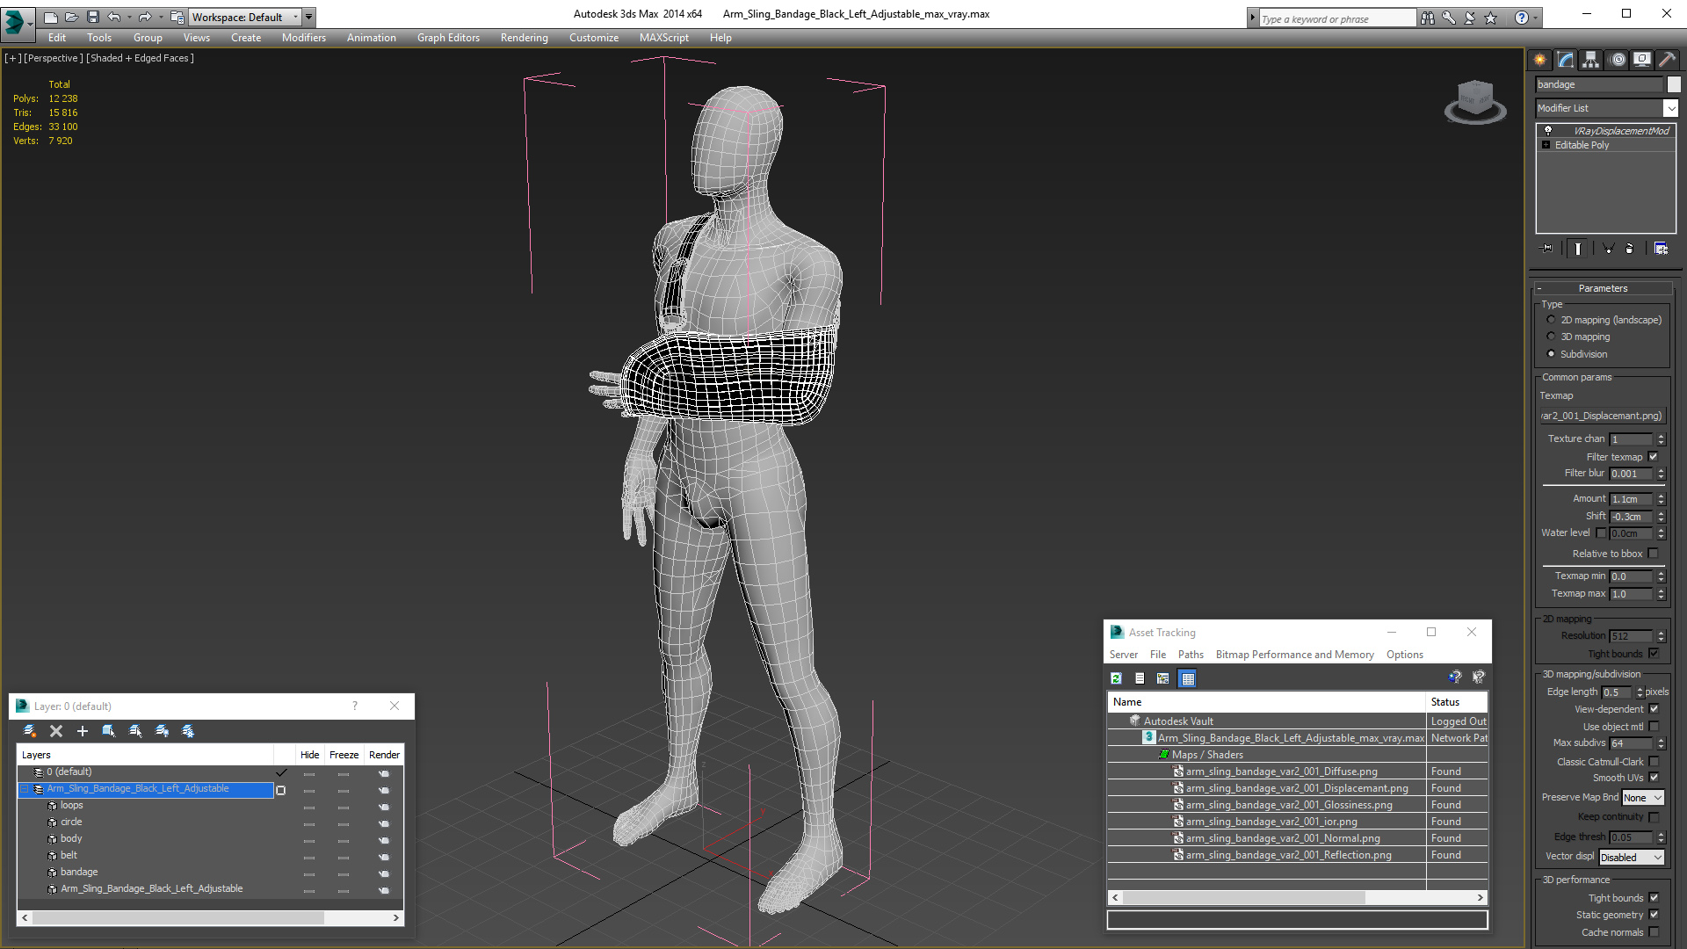Click Freeze/Unfreeze All Layers icon
1687x949 pixels.
coord(188,731)
